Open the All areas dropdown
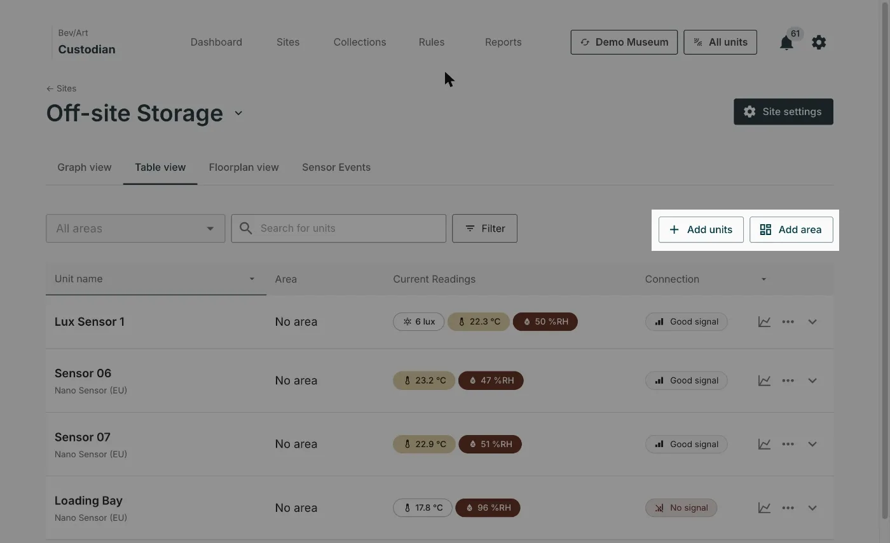The width and height of the screenshot is (890, 543). pyautogui.click(x=135, y=229)
